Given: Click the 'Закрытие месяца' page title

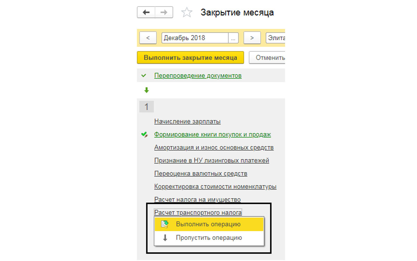Looking at the screenshot, I should point(237,13).
